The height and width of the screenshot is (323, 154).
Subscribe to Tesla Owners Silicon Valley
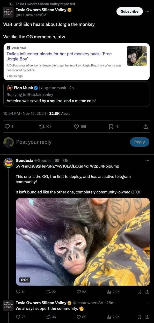point(129,11)
